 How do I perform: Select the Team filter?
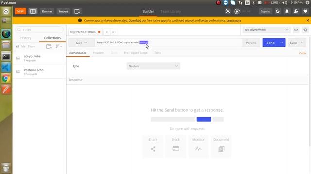[31, 46]
